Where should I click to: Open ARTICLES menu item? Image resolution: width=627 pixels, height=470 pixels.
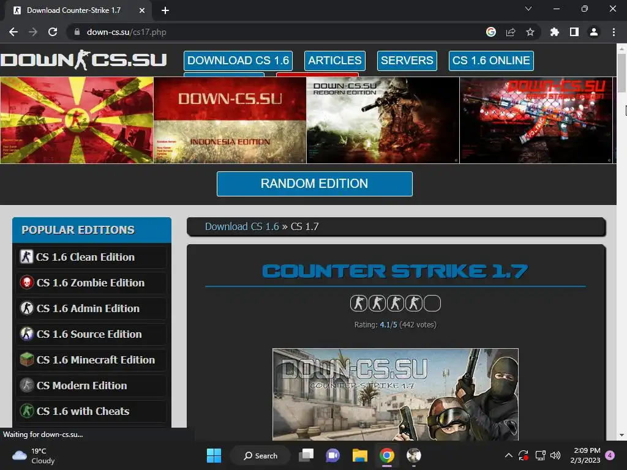335,61
